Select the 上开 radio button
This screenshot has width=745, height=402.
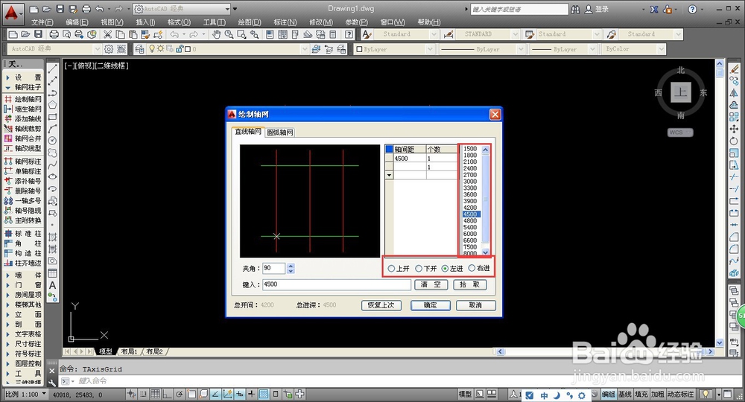pos(399,269)
